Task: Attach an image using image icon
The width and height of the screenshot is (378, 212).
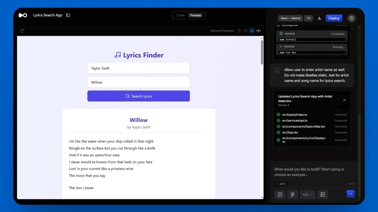Action: click(x=280, y=195)
